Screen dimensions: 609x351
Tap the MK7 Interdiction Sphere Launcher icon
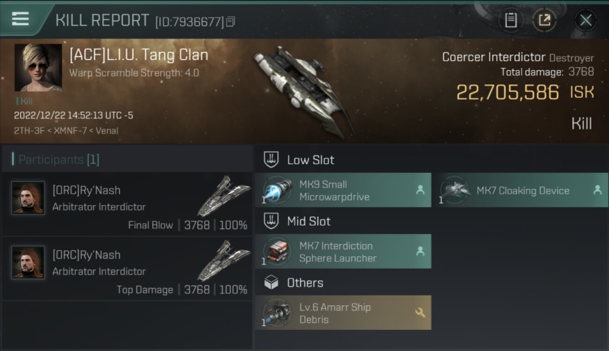click(x=277, y=252)
